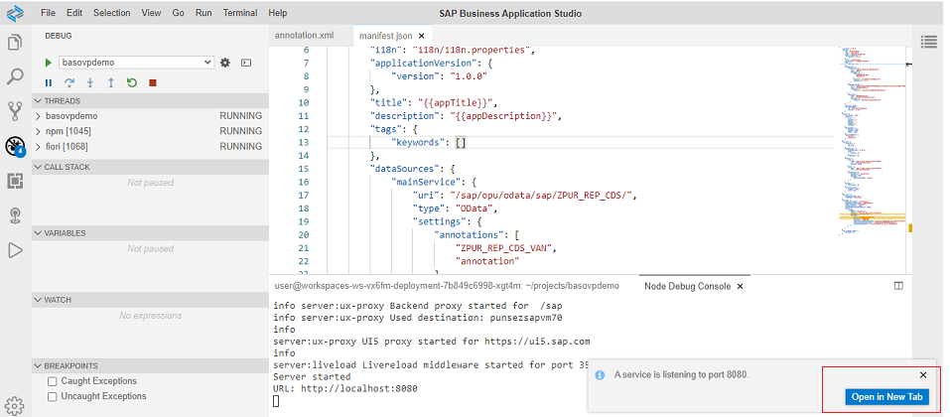Switch to the user@workspaces terminal tab
Image resolution: width=950 pixels, height=417 pixels.
pos(447,286)
